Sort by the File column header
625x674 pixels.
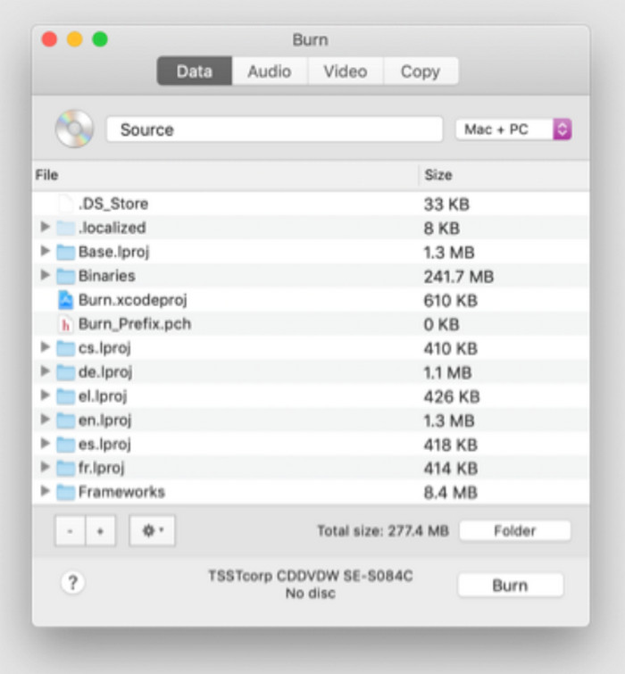(225, 175)
